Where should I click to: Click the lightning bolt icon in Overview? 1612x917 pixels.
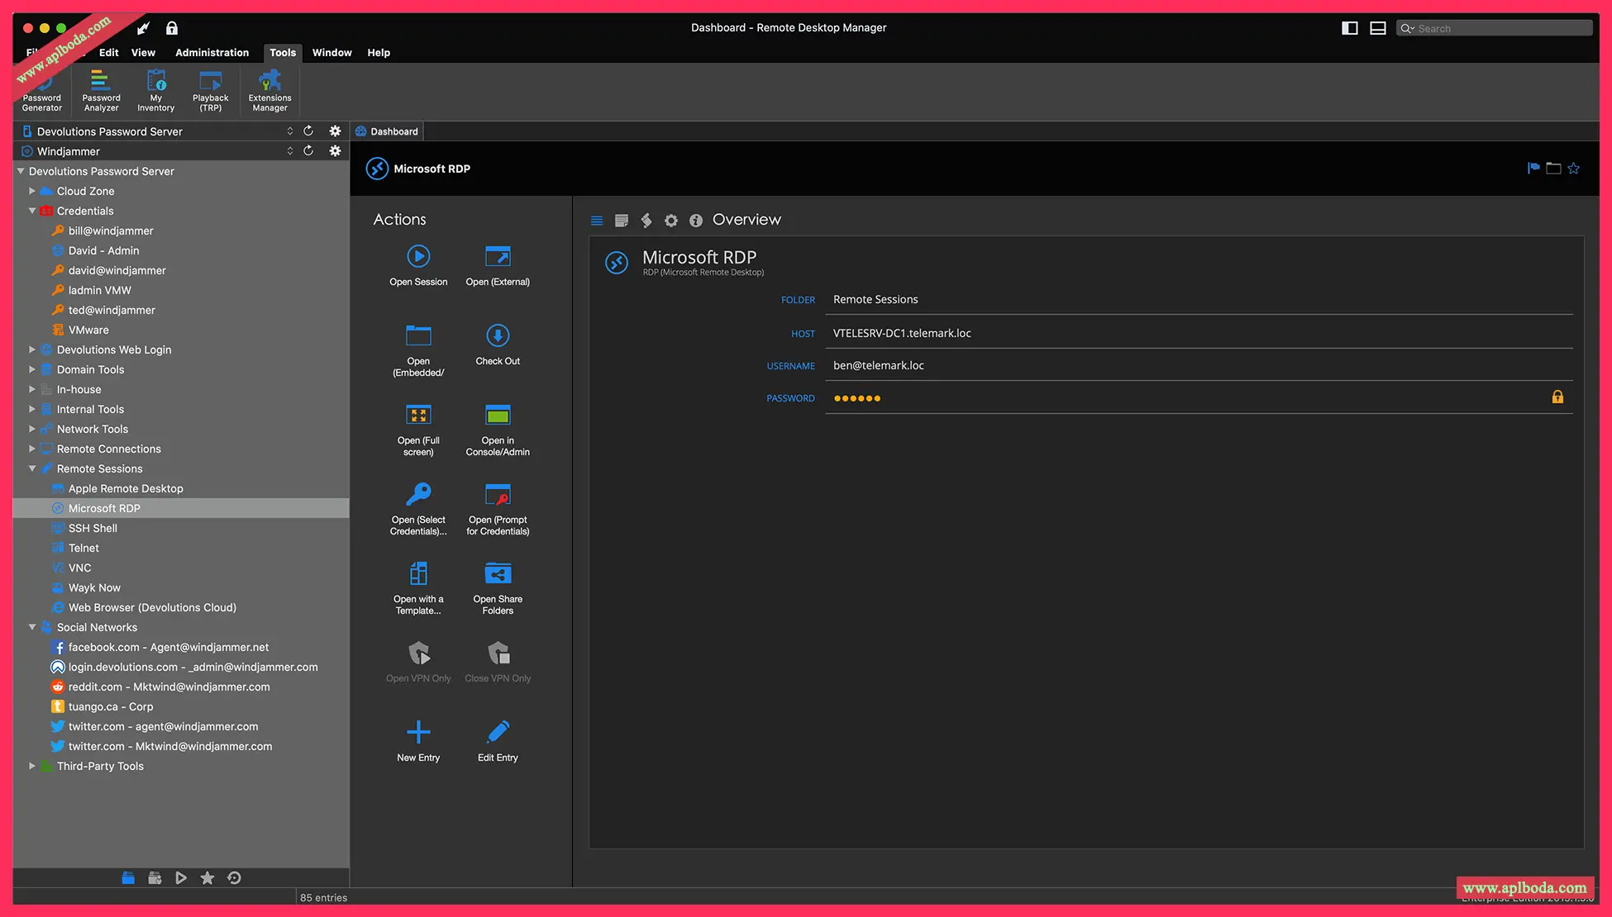(646, 221)
